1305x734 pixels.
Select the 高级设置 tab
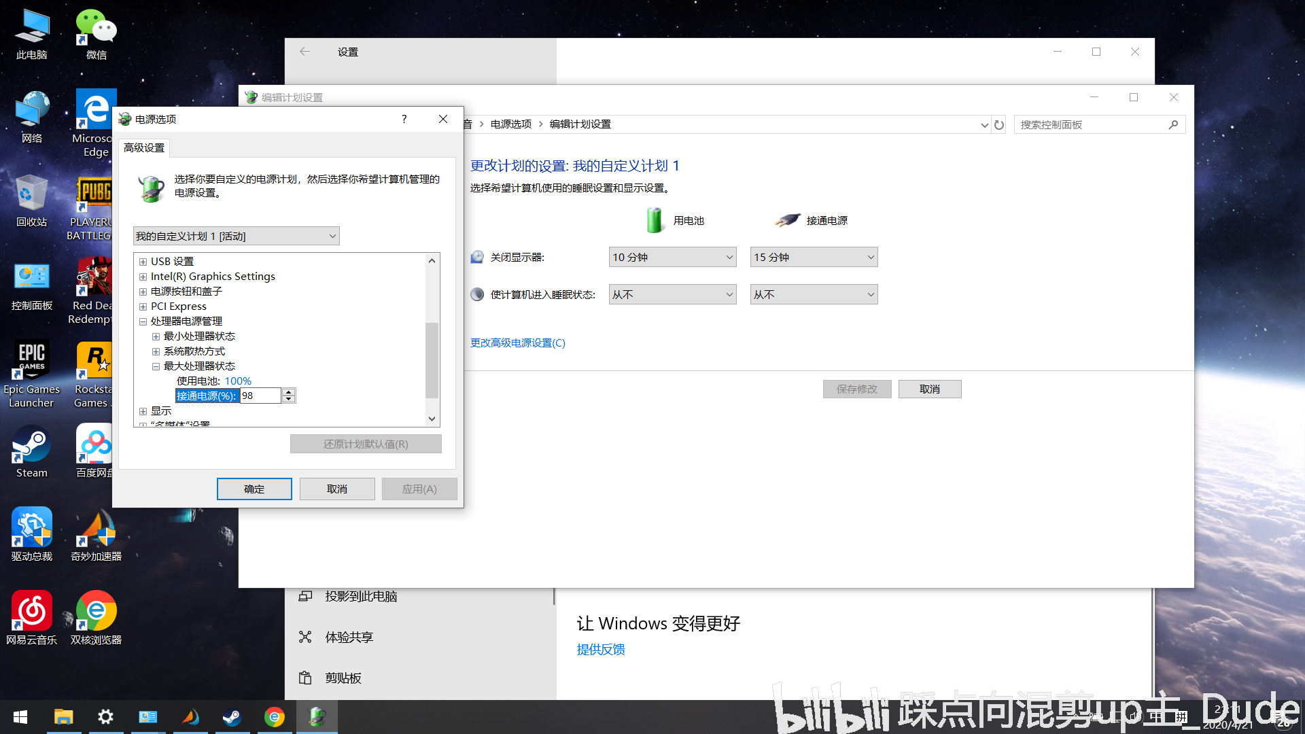point(144,147)
